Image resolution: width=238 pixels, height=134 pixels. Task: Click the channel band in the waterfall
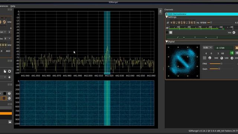coord(107,103)
